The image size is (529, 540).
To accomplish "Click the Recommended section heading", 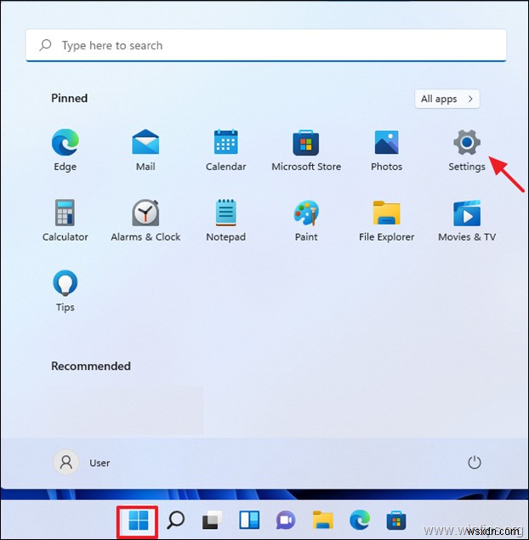I will click(x=91, y=366).
